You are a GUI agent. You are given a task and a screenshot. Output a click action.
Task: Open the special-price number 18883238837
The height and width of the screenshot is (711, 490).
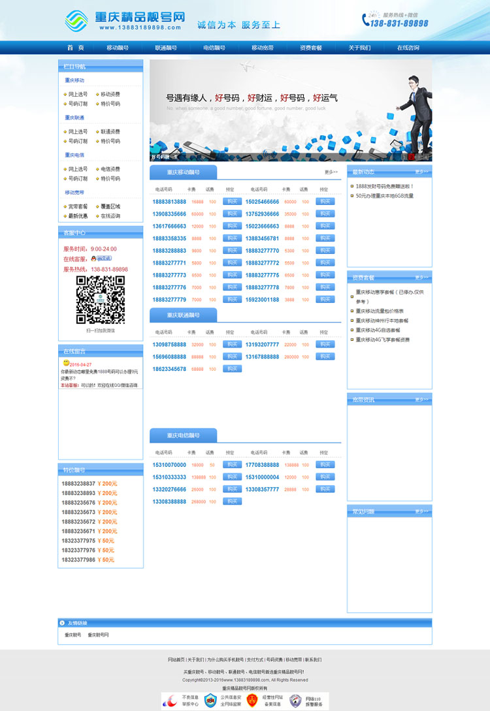coord(78,484)
